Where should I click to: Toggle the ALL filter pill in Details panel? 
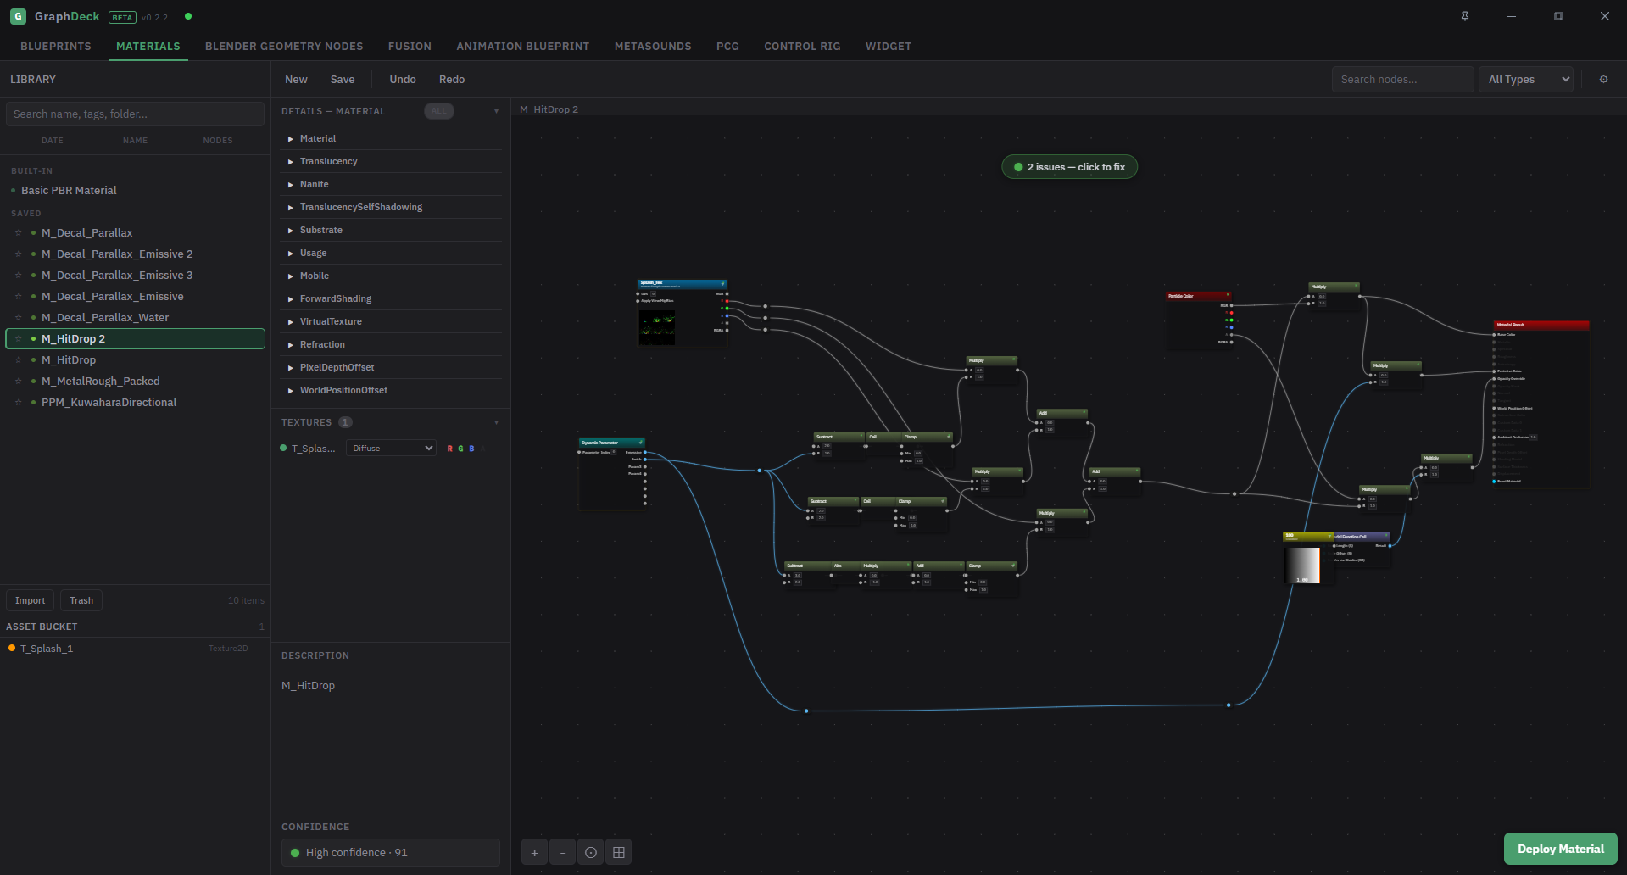(438, 110)
